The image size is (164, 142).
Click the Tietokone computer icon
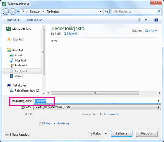coord(9,85)
